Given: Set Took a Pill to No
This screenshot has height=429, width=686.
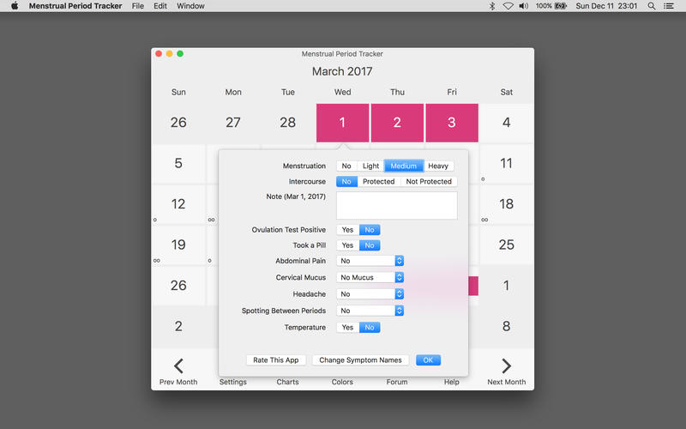Looking at the screenshot, I should (x=370, y=245).
